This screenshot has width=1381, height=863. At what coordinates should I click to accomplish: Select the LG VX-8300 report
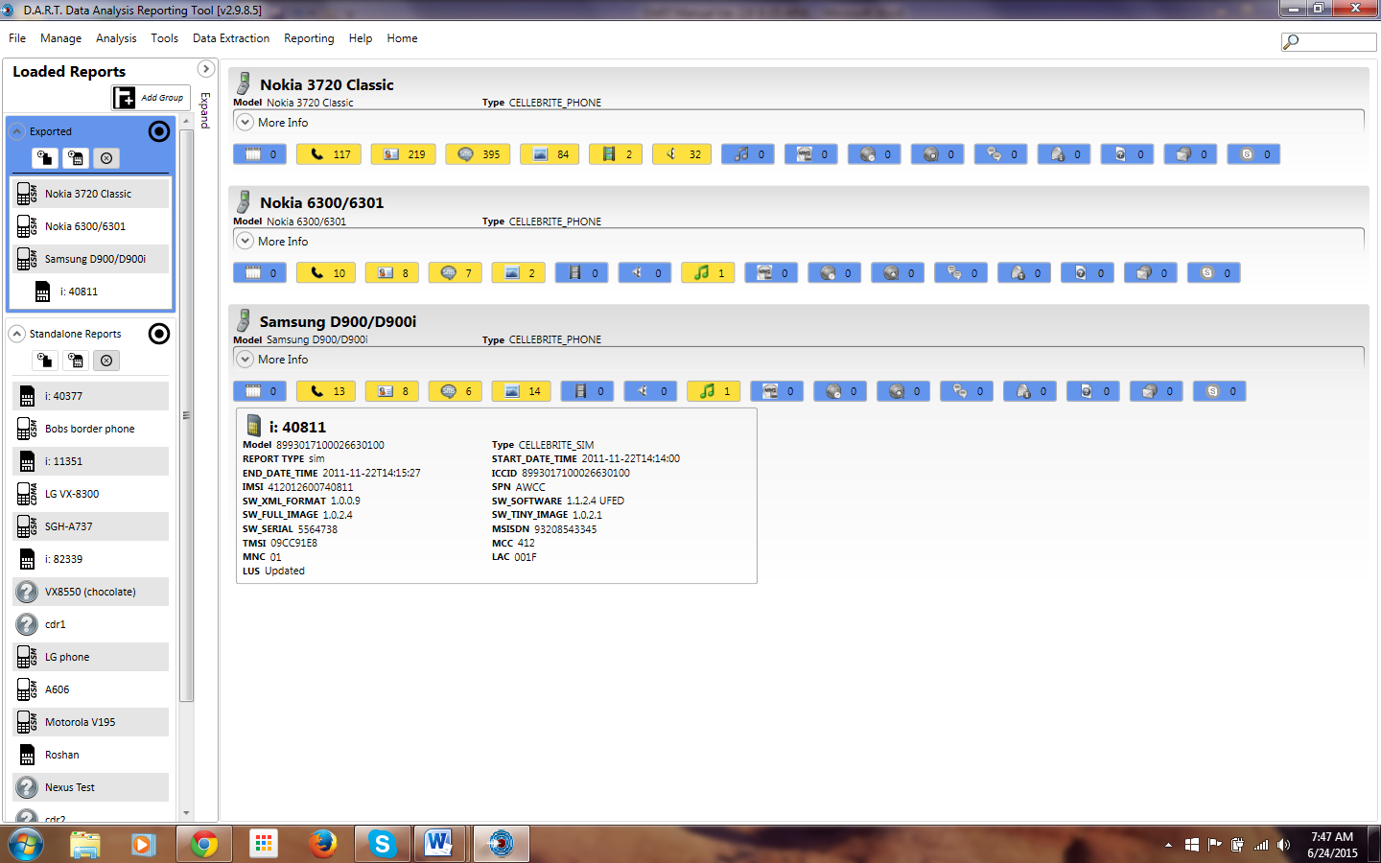[91, 494]
